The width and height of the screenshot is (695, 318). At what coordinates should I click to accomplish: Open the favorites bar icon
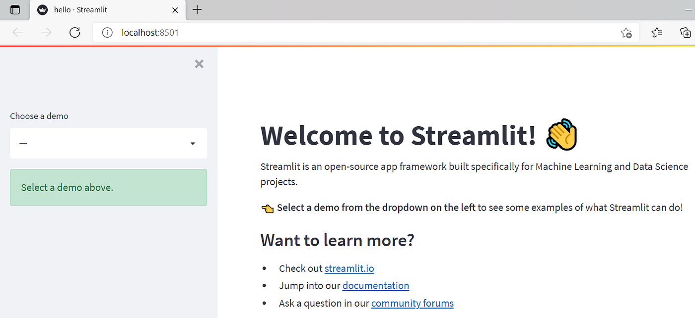657,32
